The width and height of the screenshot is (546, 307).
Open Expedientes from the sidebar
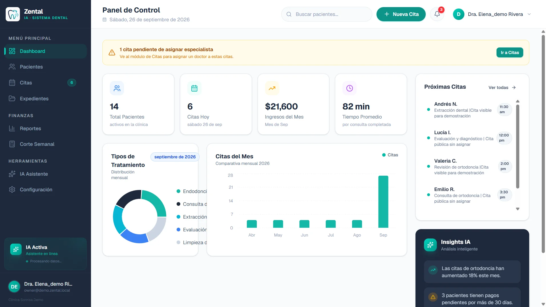(x=45, y=99)
